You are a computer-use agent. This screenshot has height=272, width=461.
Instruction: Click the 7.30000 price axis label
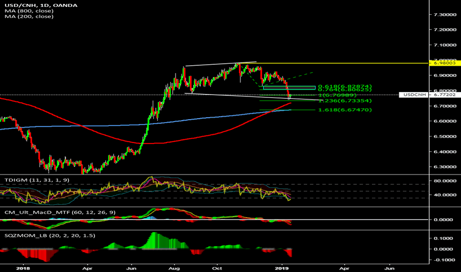[445, 14]
